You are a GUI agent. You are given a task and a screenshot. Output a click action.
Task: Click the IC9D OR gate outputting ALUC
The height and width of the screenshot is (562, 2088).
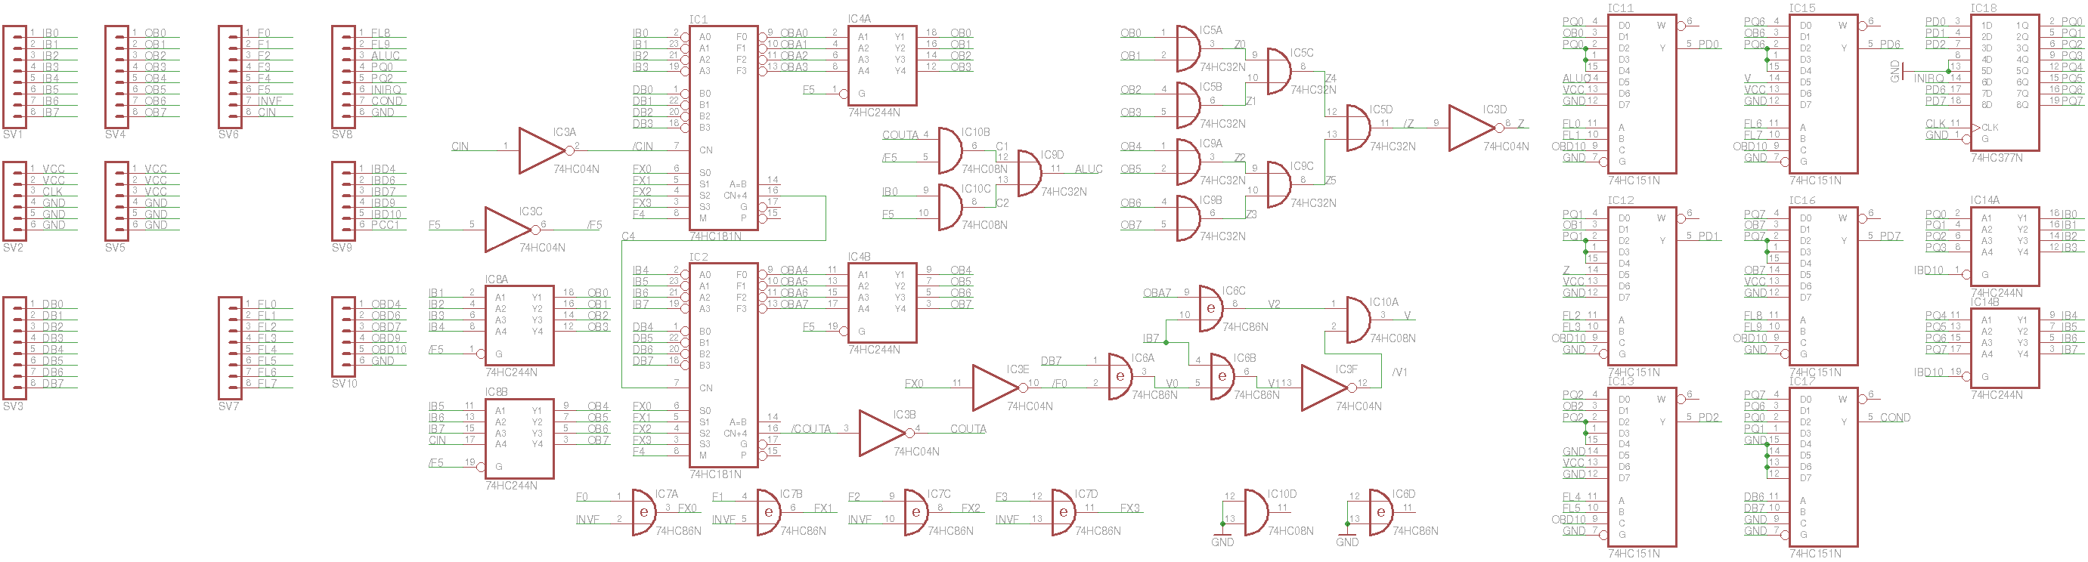click(x=1029, y=172)
